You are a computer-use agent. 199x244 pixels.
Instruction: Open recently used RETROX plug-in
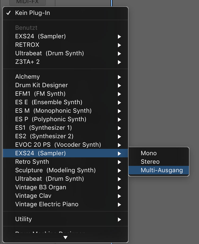tap(65, 45)
